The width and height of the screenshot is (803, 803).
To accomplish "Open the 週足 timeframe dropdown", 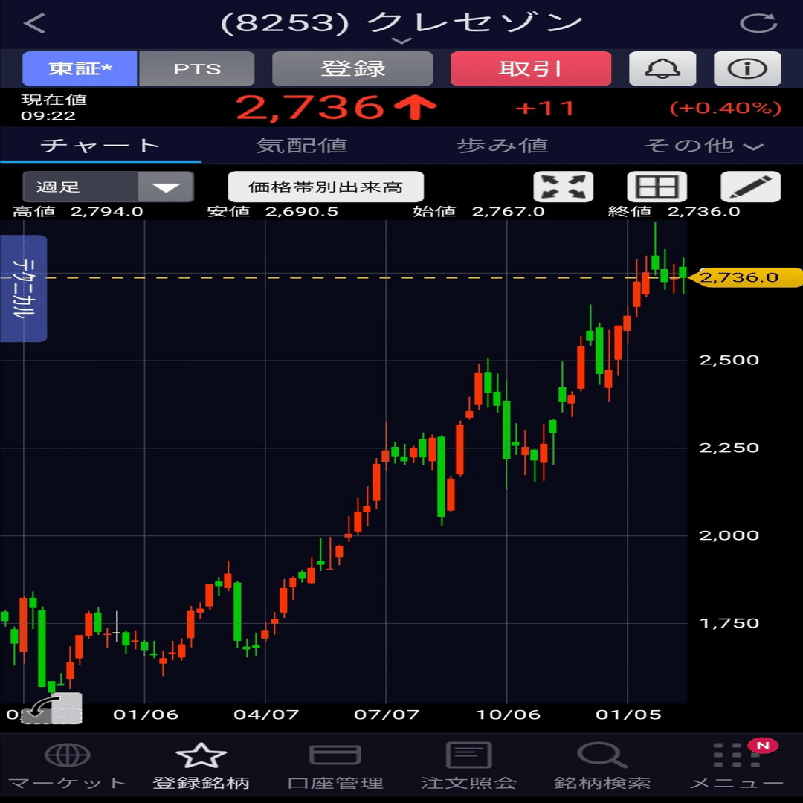I will tap(108, 187).
